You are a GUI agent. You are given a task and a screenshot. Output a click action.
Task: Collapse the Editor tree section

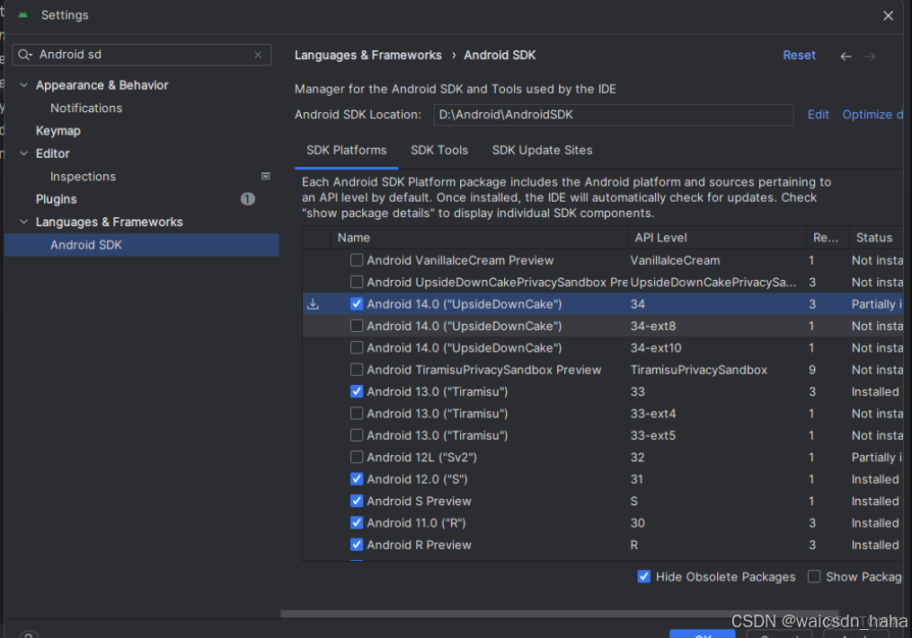pos(23,153)
